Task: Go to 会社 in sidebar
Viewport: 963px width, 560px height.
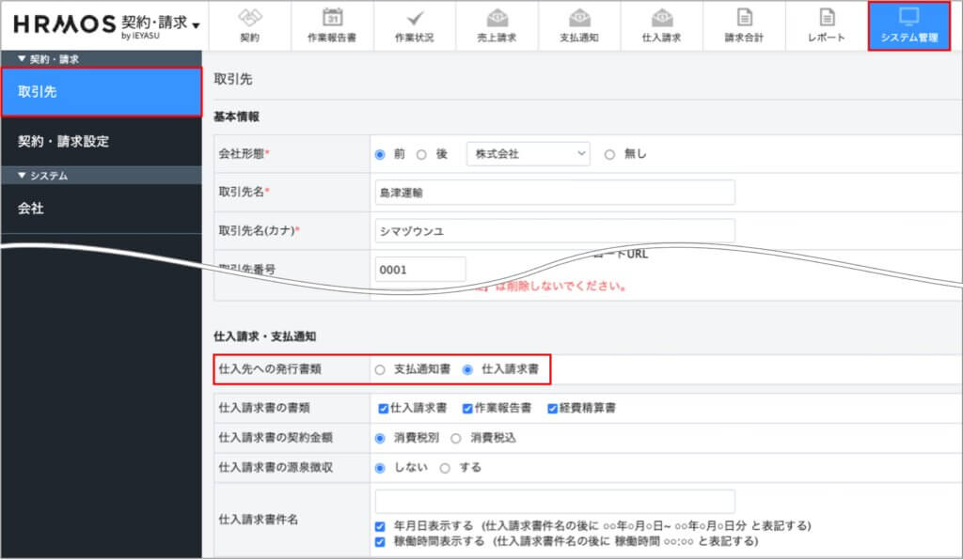Action: click(x=31, y=209)
